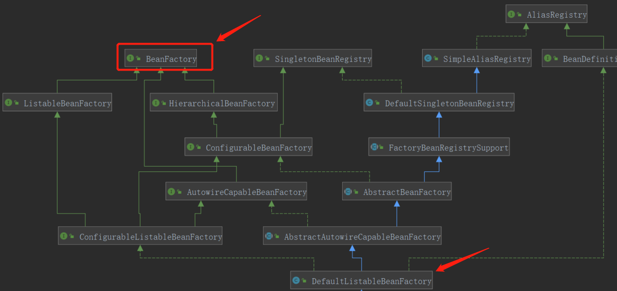The image size is (617, 291).
Task: Click the abstract class icon on FactoryBeanRegistrySupport
Action: click(x=374, y=147)
